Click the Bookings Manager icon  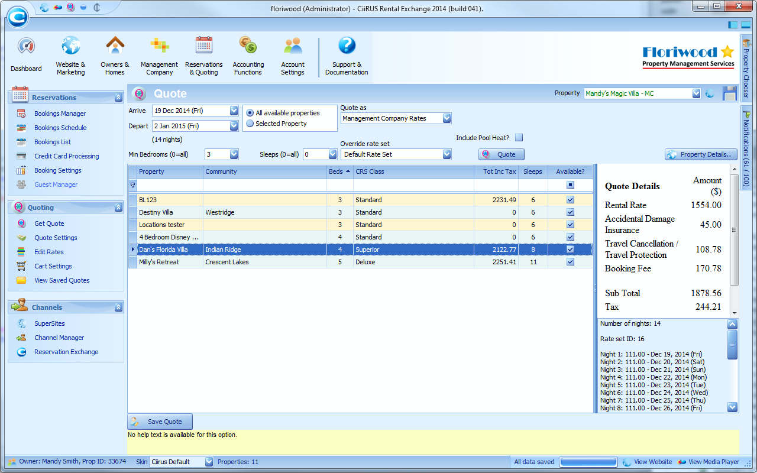pyautogui.click(x=21, y=114)
